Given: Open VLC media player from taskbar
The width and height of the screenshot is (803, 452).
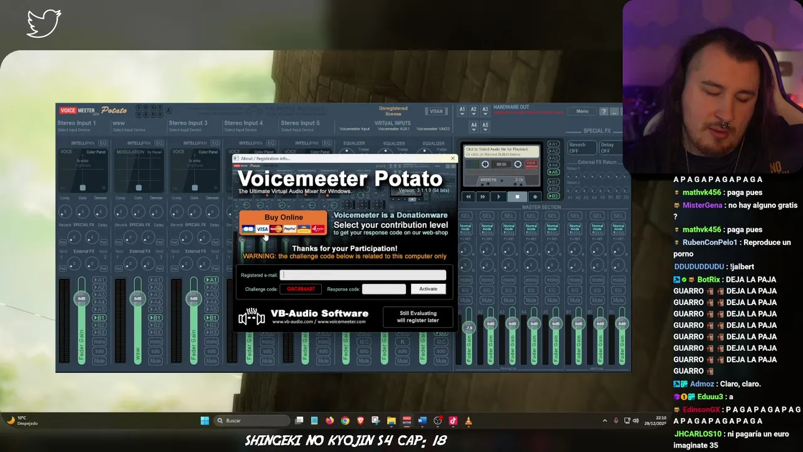Looking at the screenshot, I should tap(468, 421).
